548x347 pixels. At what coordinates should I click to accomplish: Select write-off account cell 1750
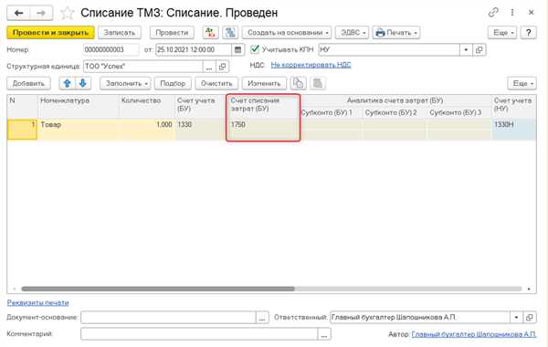[x=263, y=129]
